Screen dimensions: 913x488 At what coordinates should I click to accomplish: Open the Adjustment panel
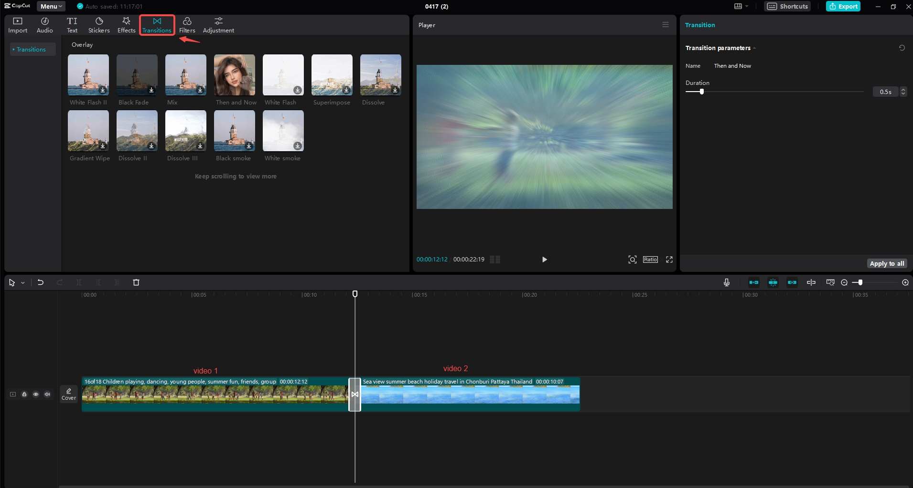click(218, 25)
